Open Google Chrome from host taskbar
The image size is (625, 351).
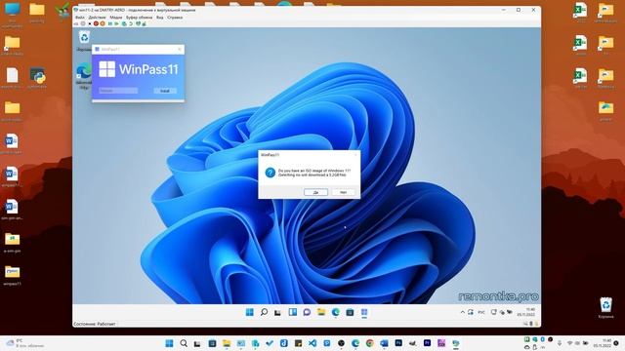[370, 343]
